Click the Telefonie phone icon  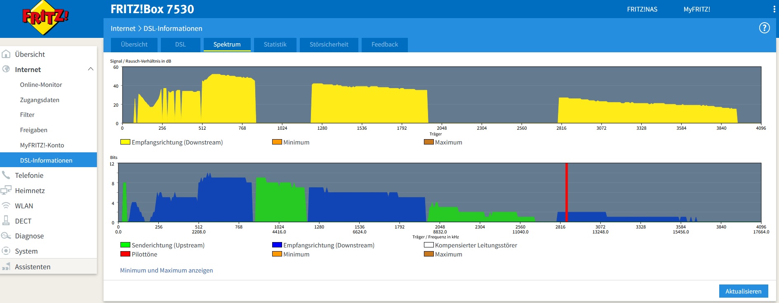coord(6,175)
